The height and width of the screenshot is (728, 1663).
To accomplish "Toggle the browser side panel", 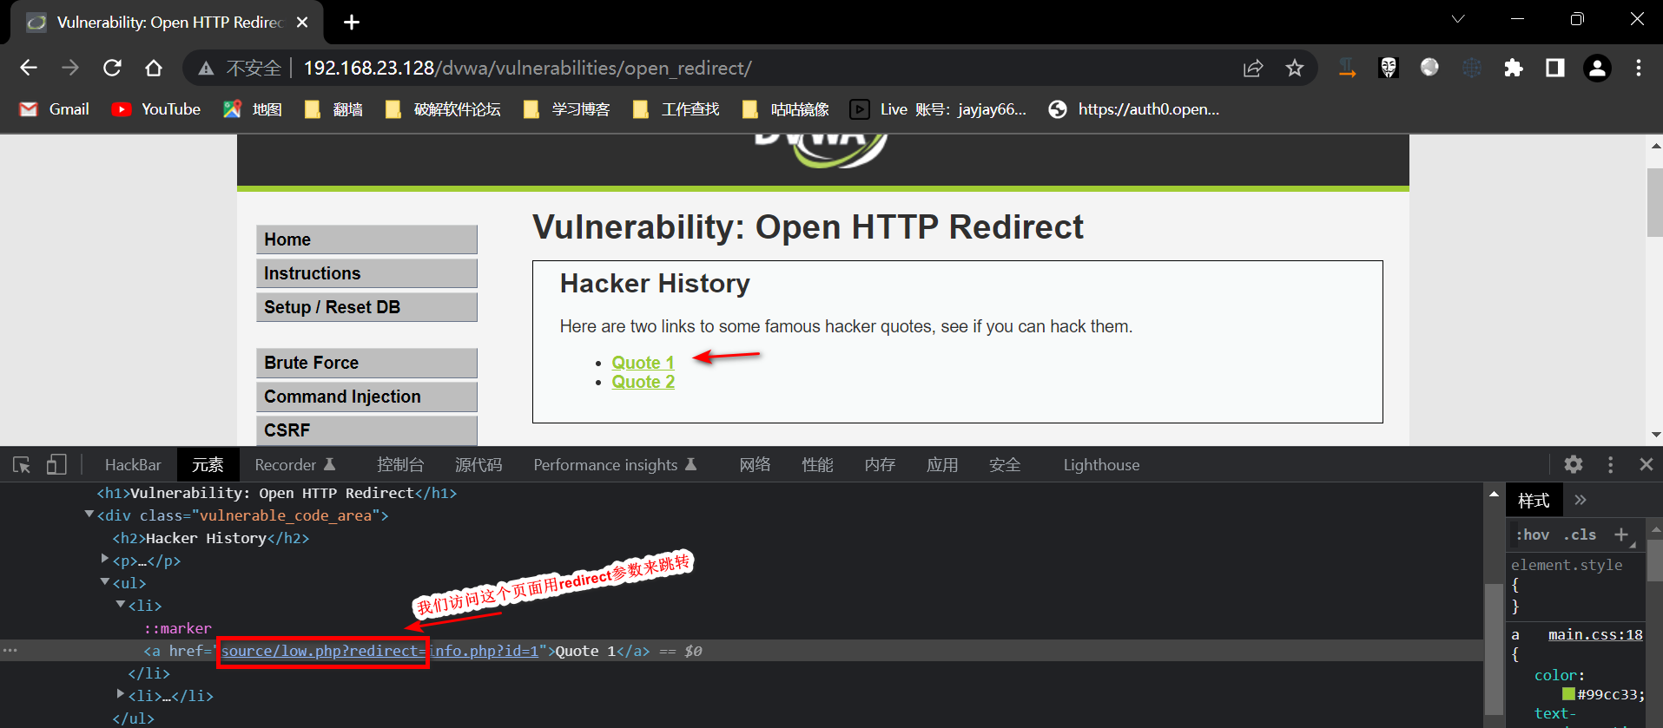I will click(x=1554, y=69).
